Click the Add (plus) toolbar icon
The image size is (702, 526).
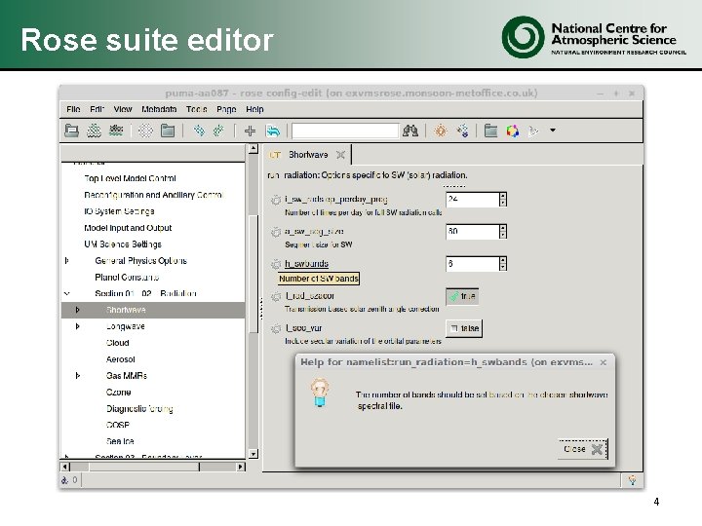(250, 131)
